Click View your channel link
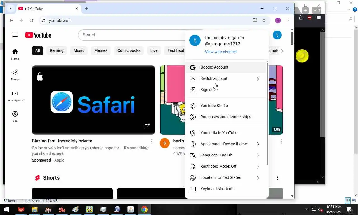 [x=221, y=52]
